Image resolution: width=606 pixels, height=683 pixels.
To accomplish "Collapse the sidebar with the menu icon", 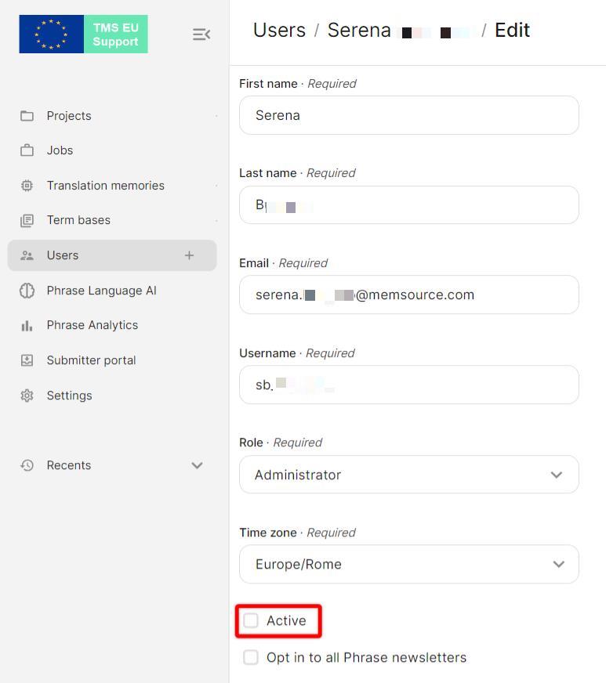I will pyautogui.click(x=201, y=34).
